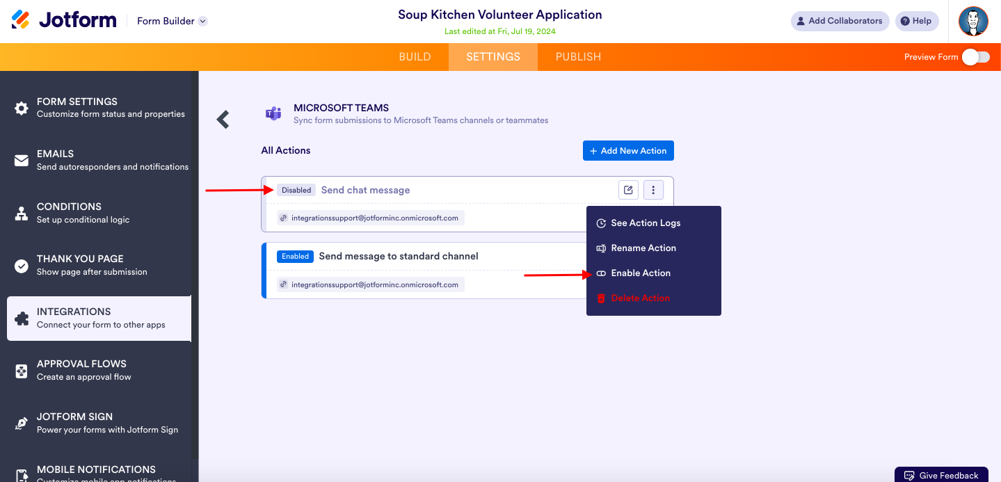The image size is (1001, 482).
Task: Open the Approval Flows section
Action: pyautogui.click(x=99, y=370)
